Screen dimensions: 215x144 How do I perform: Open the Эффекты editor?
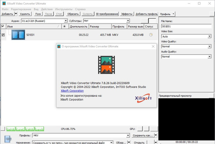(127, 14)
